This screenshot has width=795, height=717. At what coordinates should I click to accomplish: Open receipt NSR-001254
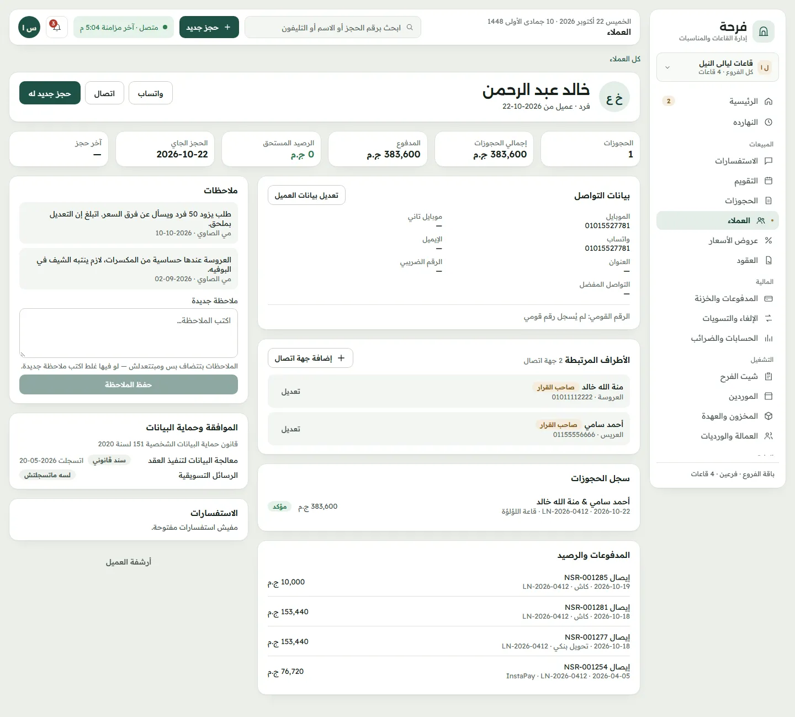pyautogui.click(x=449, y=671)
